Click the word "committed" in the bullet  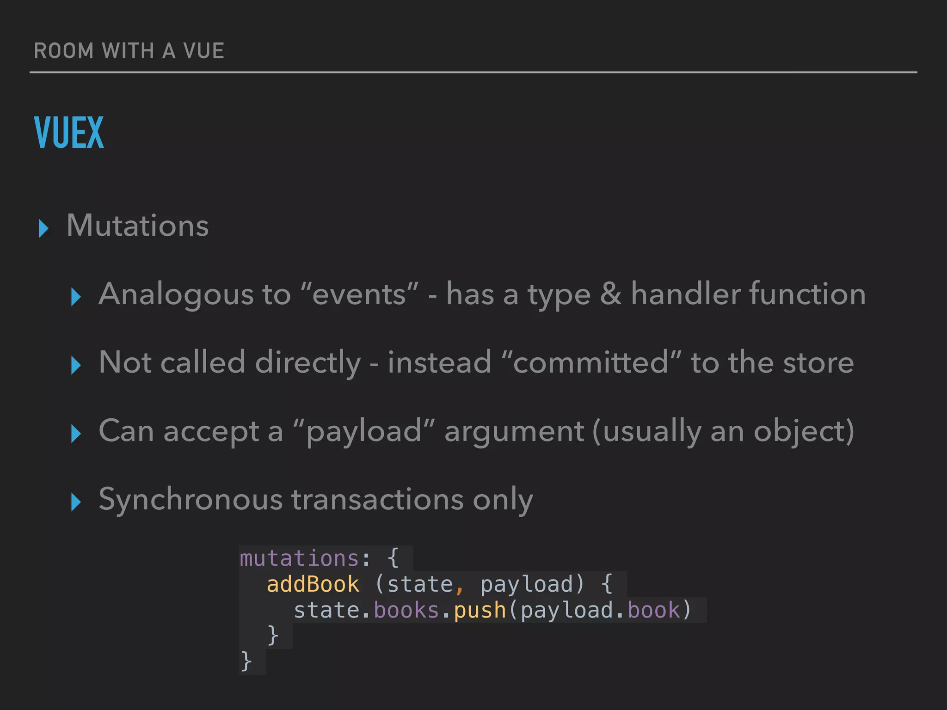point(590,362)
